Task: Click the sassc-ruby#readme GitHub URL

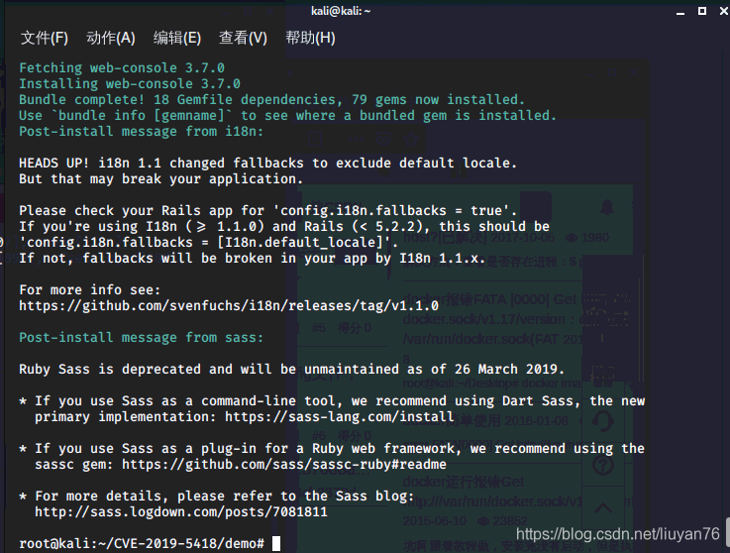Action: pyautogui.click(x=284, y=464)
